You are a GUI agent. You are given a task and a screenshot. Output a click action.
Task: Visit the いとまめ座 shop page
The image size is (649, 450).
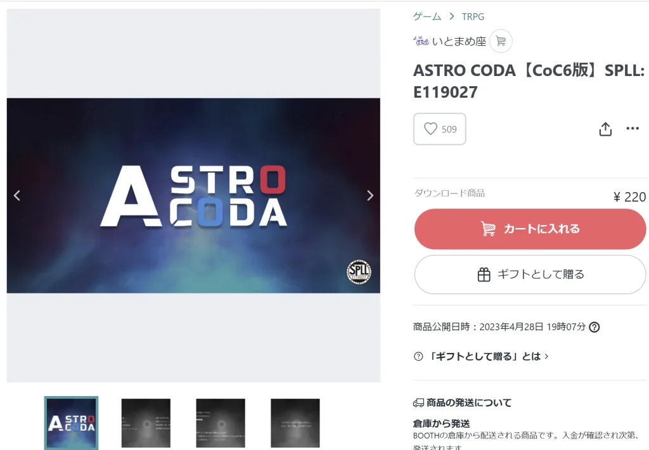[459, 41]
